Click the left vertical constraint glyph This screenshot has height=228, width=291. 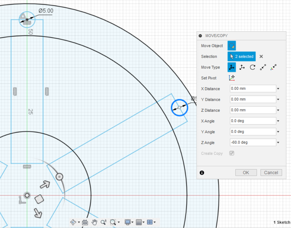(15, 92)
